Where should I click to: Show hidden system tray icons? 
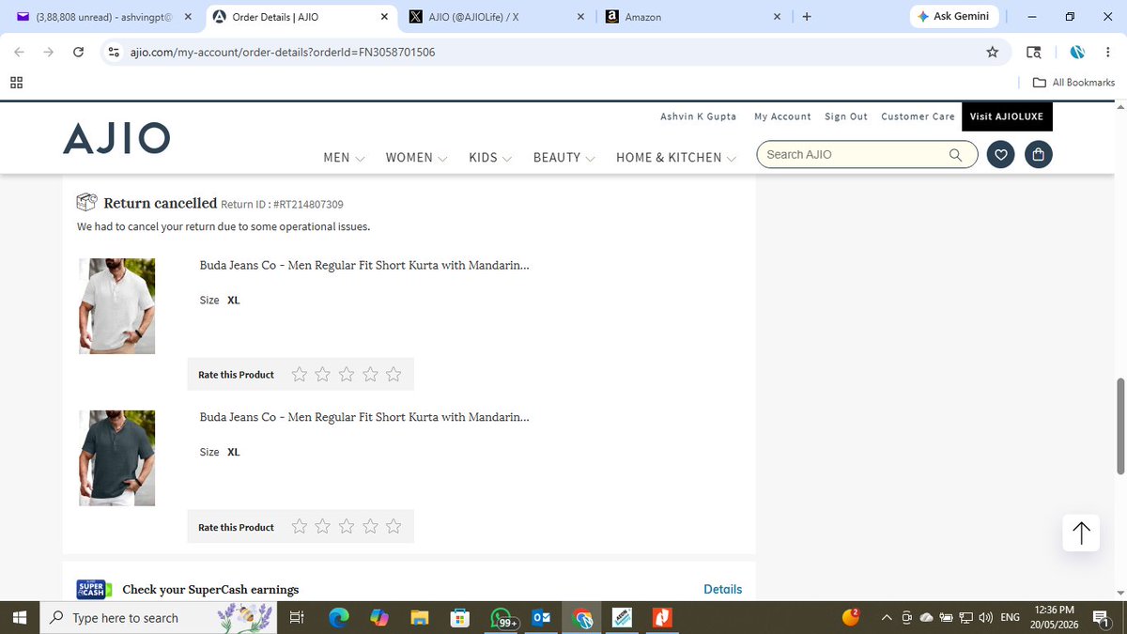pos(887,618)
